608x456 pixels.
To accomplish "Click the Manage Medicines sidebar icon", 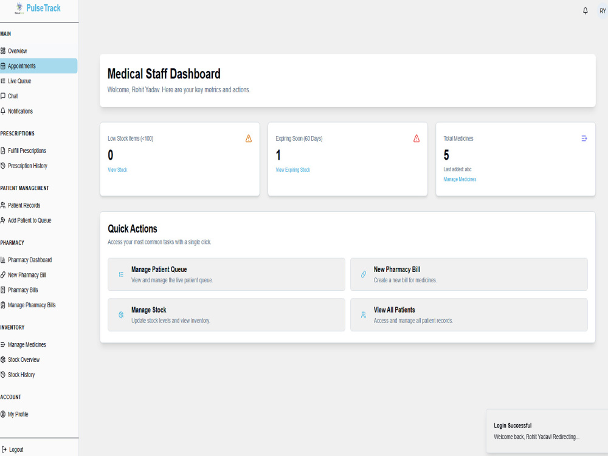I will 3,344.
